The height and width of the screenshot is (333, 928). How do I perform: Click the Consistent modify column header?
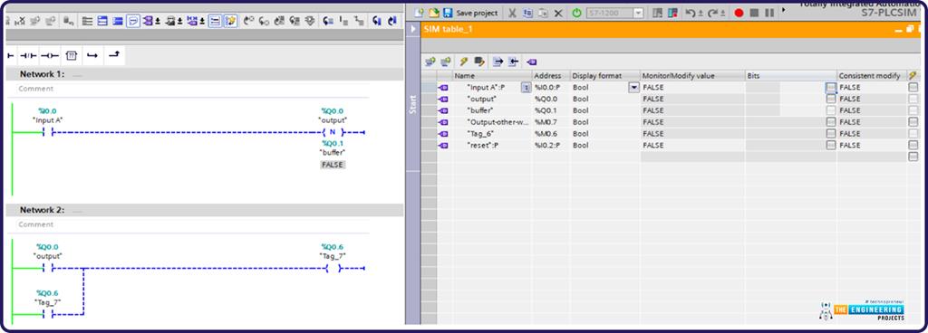871,76
